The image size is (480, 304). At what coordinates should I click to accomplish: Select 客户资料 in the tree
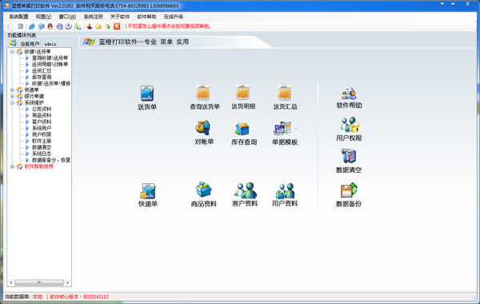point(42,122)
